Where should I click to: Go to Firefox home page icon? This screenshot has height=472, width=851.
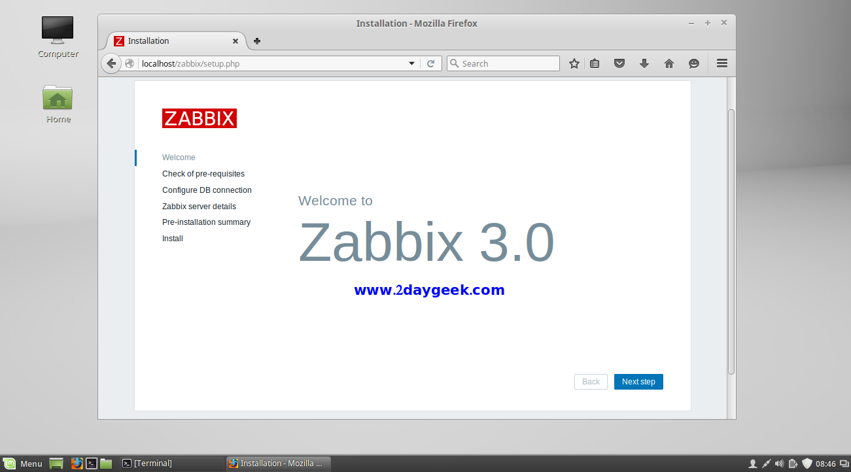pyautogui.click(x=669, y=63)
